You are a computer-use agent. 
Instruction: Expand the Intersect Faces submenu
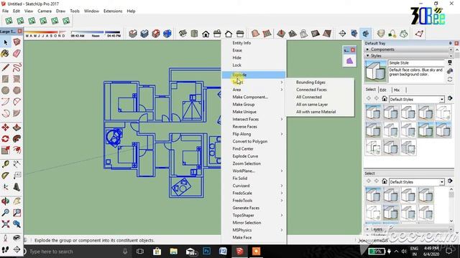pyautogui.click(x=281, y=119)
